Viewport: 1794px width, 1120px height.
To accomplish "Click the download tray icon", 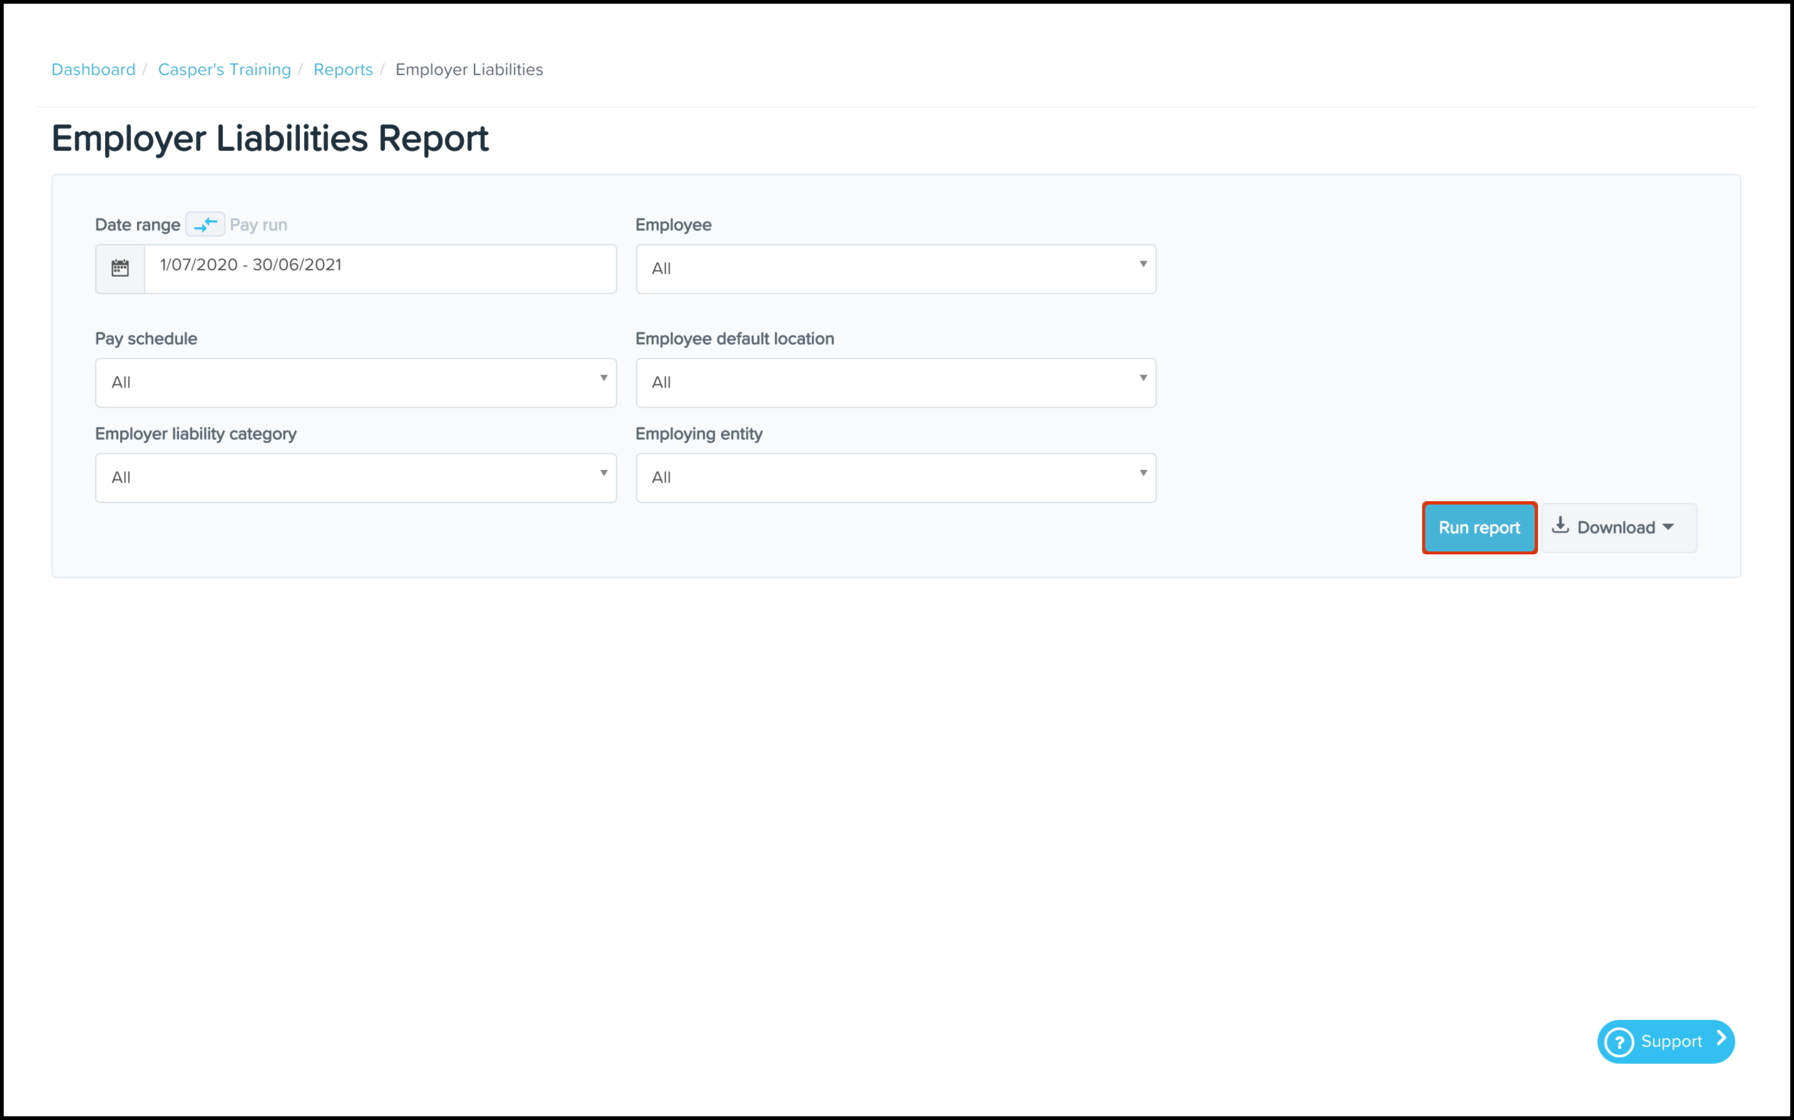I will click(x=1561, y=526).
